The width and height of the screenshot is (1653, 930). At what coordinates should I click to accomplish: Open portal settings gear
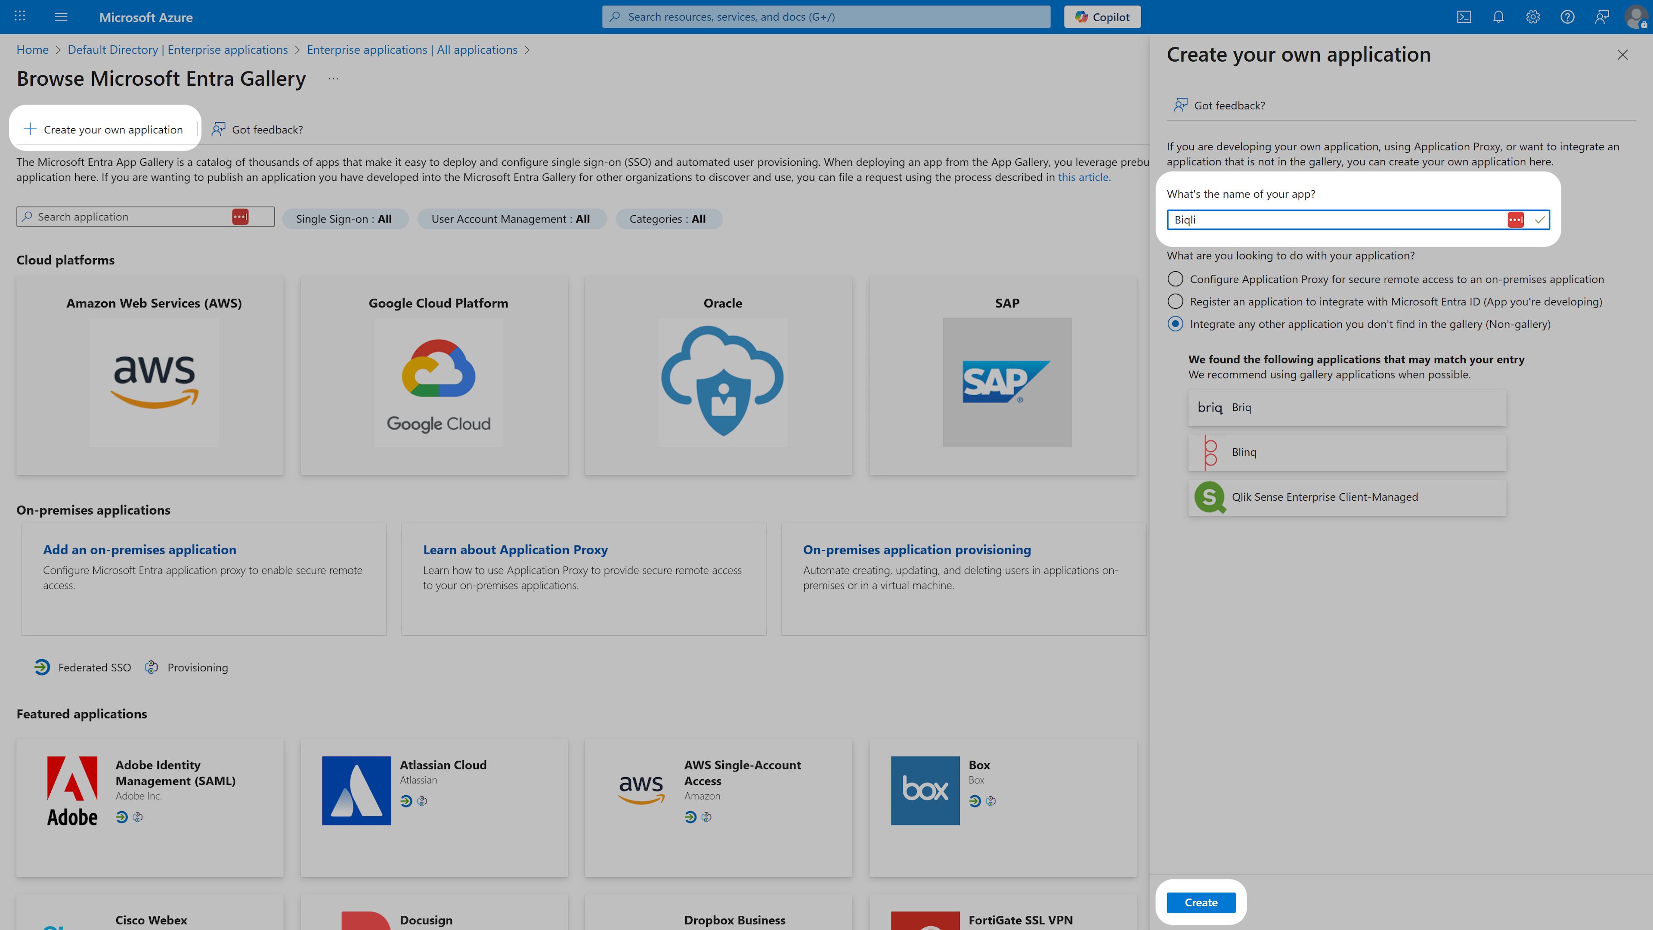1533,17
